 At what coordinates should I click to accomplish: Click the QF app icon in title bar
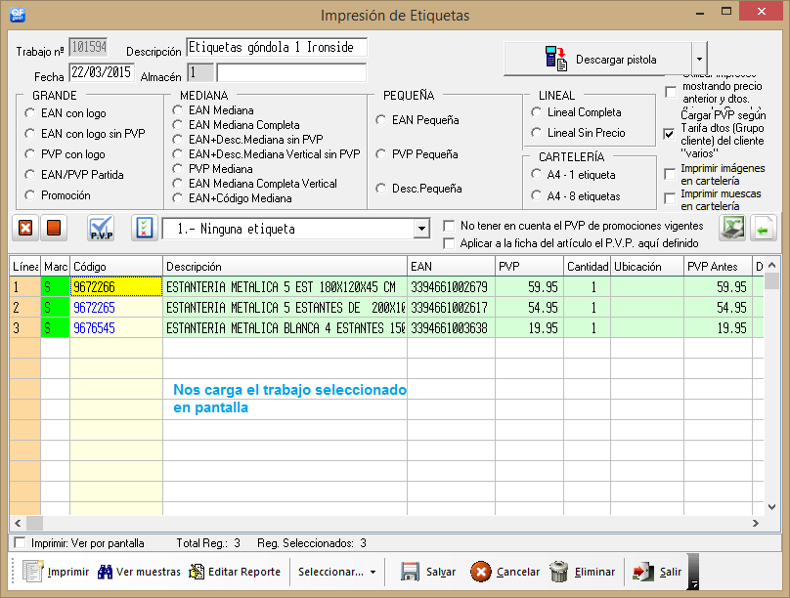(18, 14)
